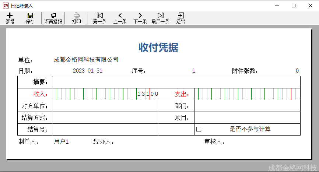Open the 结算方式 settlement method field
This screenshot has width=319, height=172.
pos(106,118)
